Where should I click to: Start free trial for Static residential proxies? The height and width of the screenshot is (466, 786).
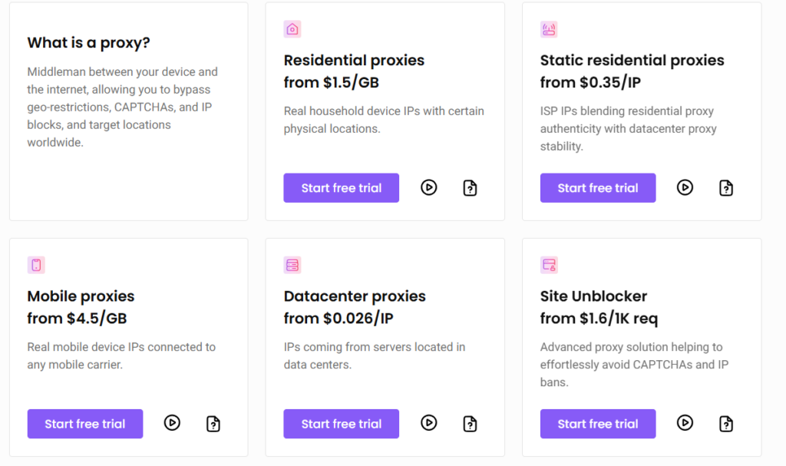tap(597, 187)
